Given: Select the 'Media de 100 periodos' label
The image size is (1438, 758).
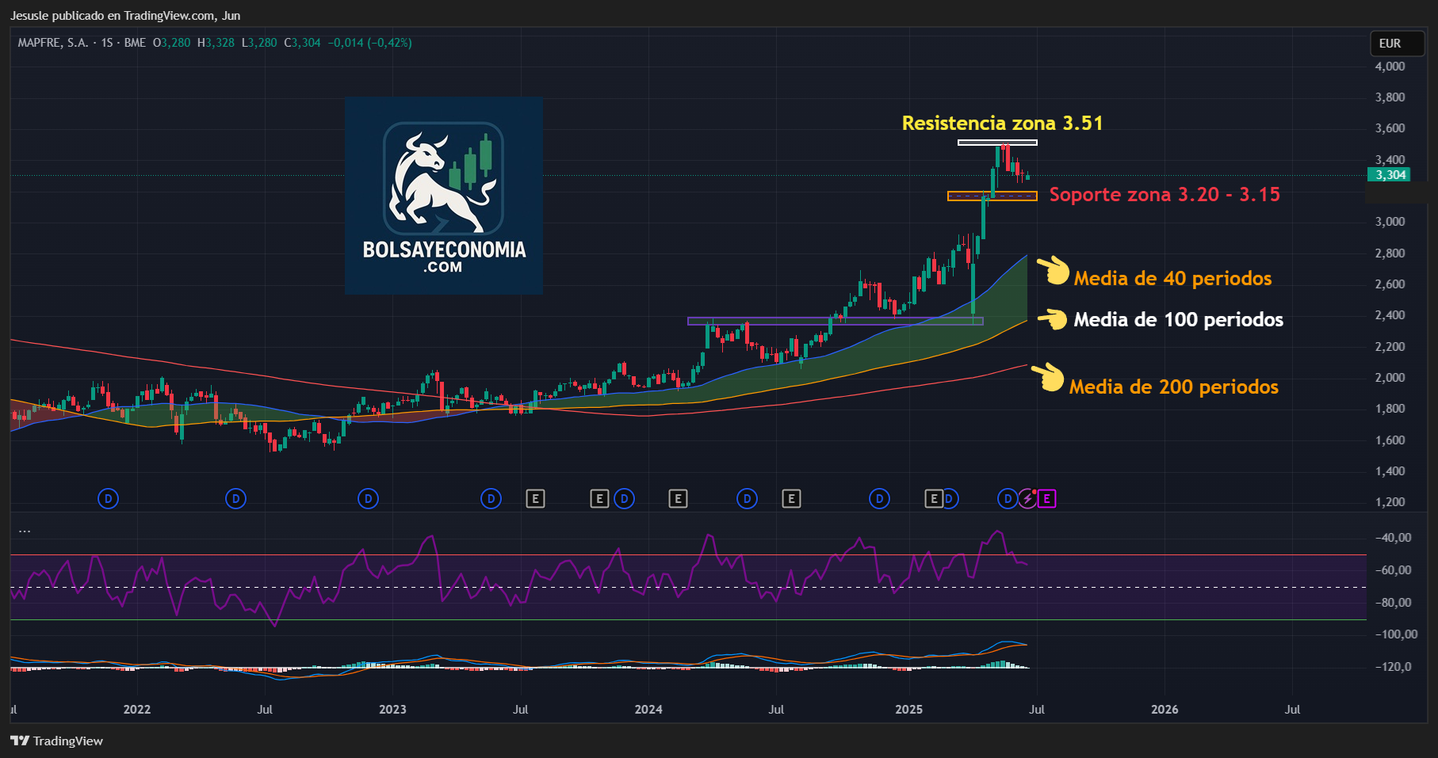Looking at the screenshot, I should [x=1178, y=319].
